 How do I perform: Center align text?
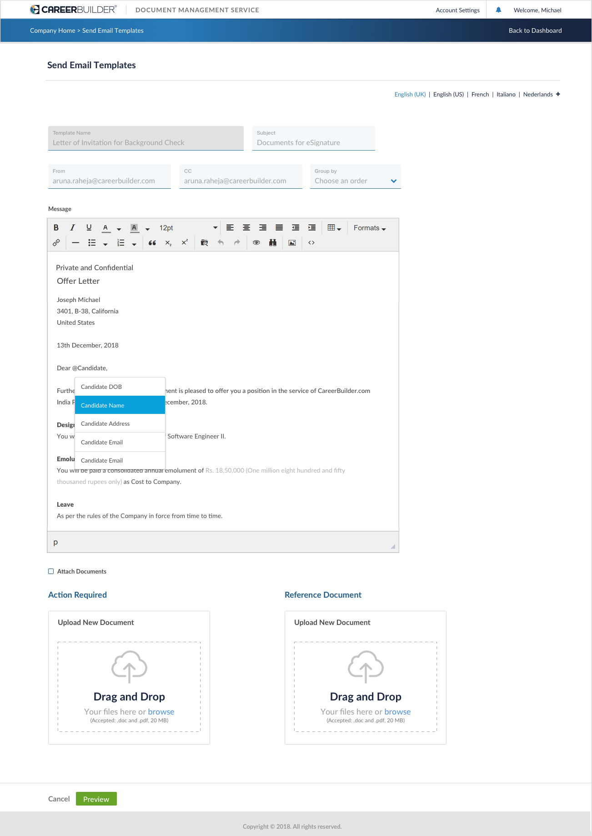tap(246, 227)
